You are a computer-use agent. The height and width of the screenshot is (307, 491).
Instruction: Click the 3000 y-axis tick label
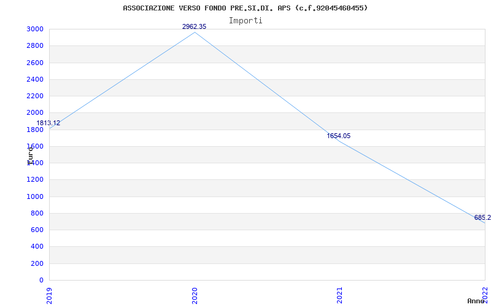point(35,29)
